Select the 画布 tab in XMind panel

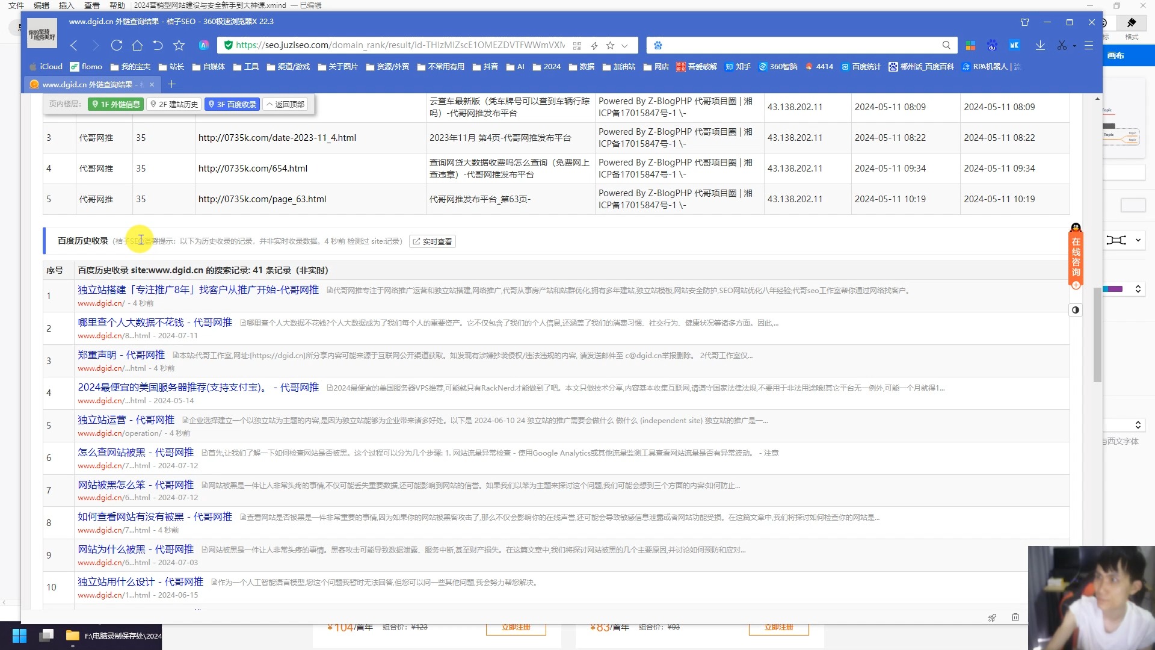(x=1116, y=55)
